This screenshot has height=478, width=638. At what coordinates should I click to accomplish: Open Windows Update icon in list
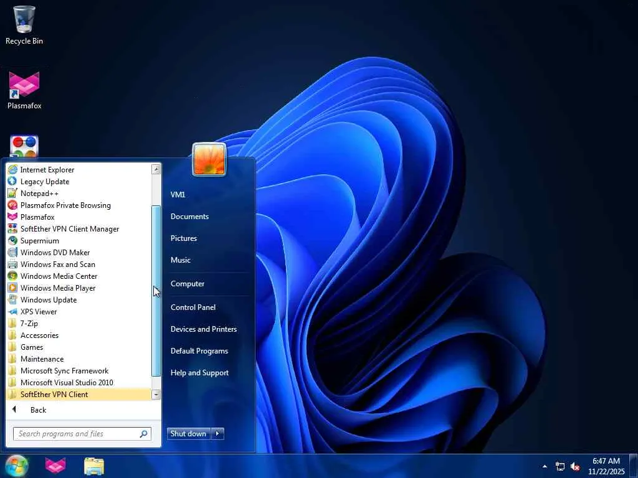12,299
